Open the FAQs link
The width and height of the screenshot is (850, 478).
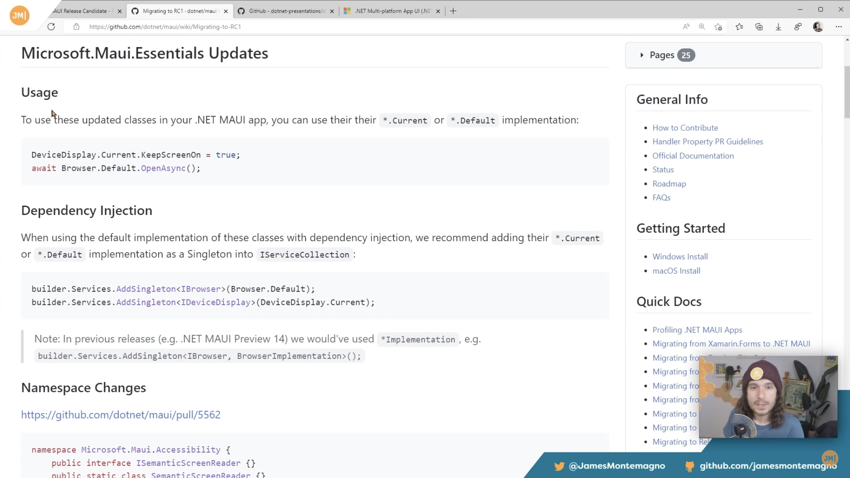click(661, 197)
